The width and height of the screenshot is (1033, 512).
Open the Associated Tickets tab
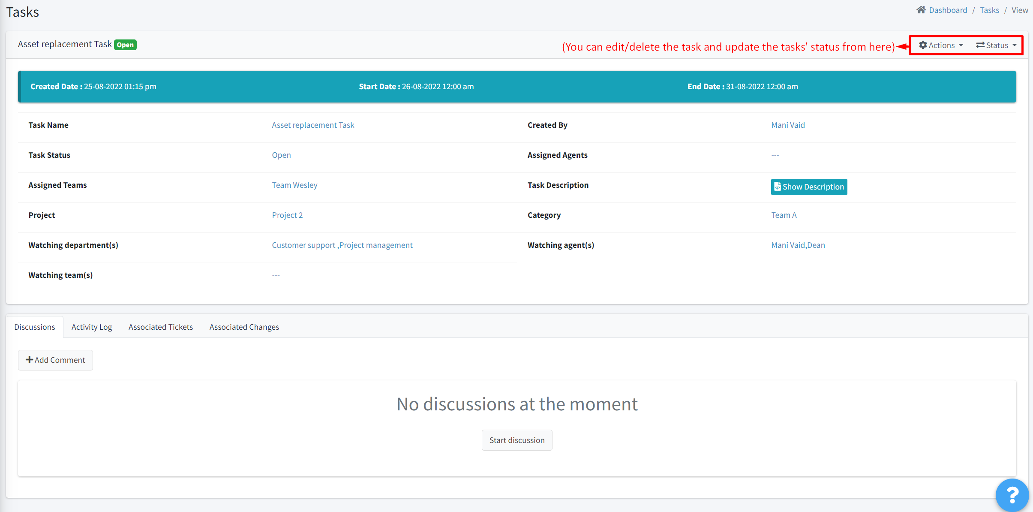click(x=160, y=326)
